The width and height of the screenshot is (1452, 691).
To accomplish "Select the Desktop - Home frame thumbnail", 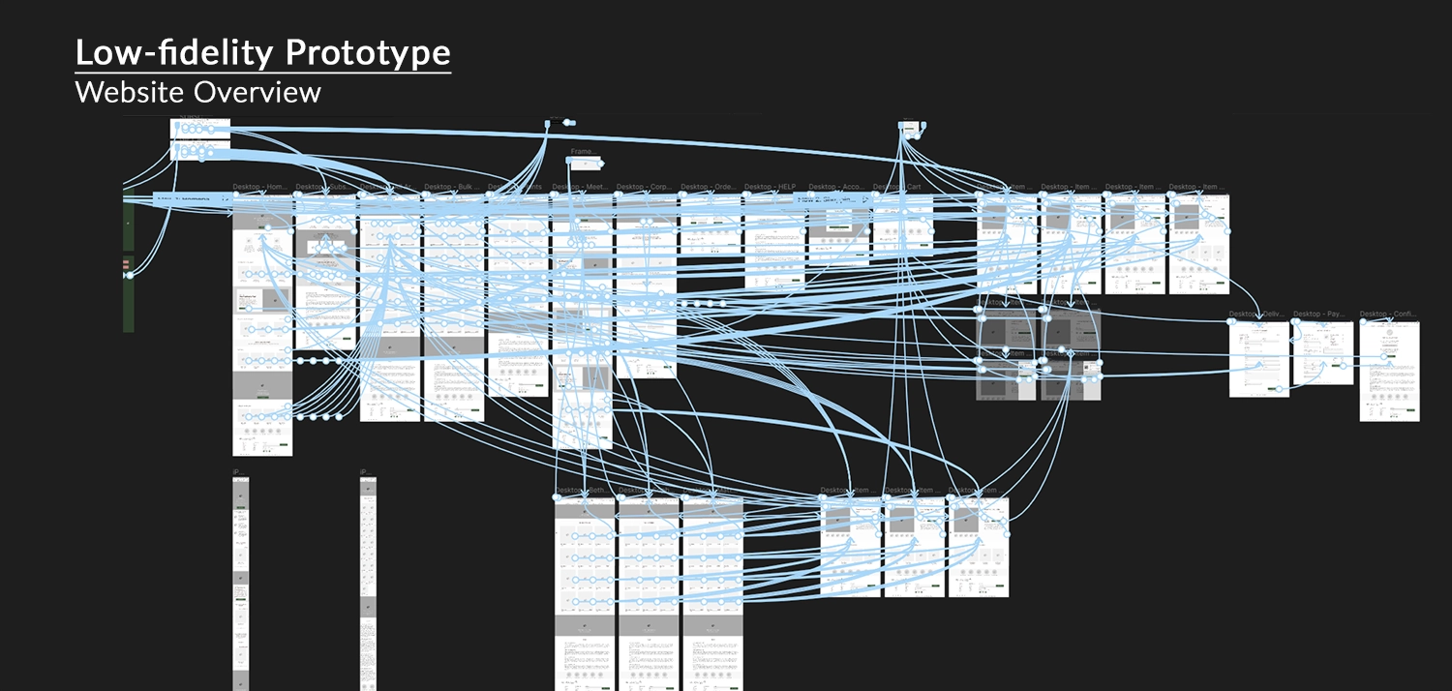I will pyautogui.click(x=262, y=324).
